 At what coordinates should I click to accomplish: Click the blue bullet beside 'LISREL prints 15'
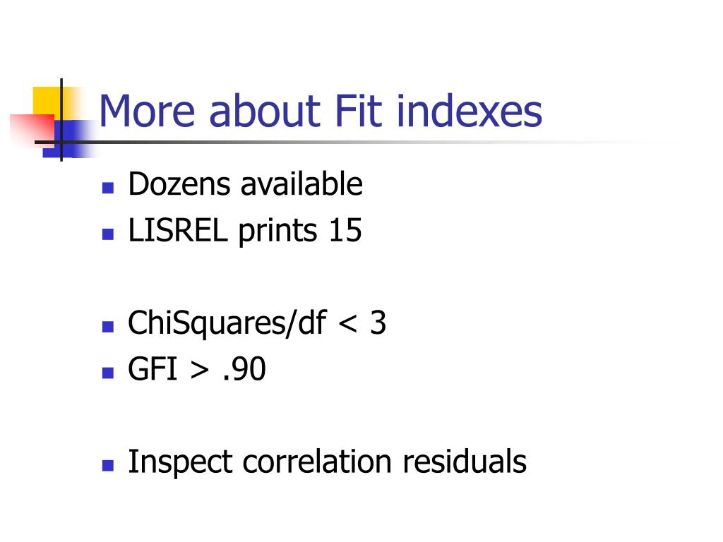(108, 234)
